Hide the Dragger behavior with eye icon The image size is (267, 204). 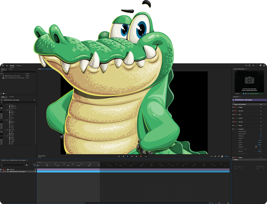click(233, 107)
